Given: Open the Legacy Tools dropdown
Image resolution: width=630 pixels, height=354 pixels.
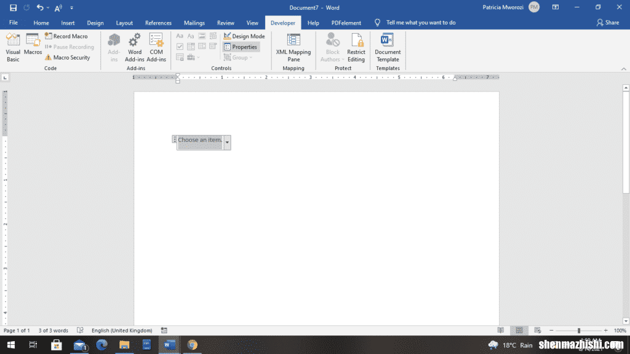Looking at the screenshot, I should pos(193,57).
